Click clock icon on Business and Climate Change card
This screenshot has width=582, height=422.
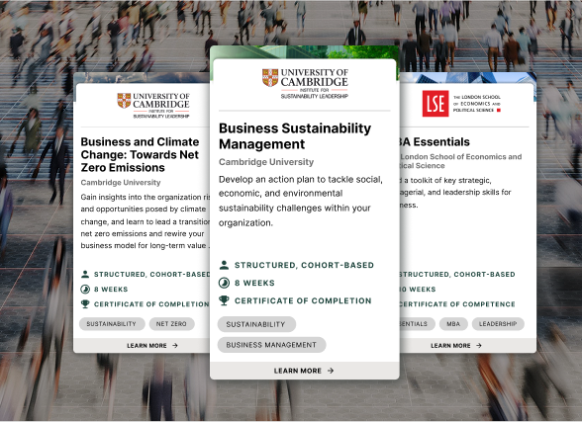tap(85, 289)
